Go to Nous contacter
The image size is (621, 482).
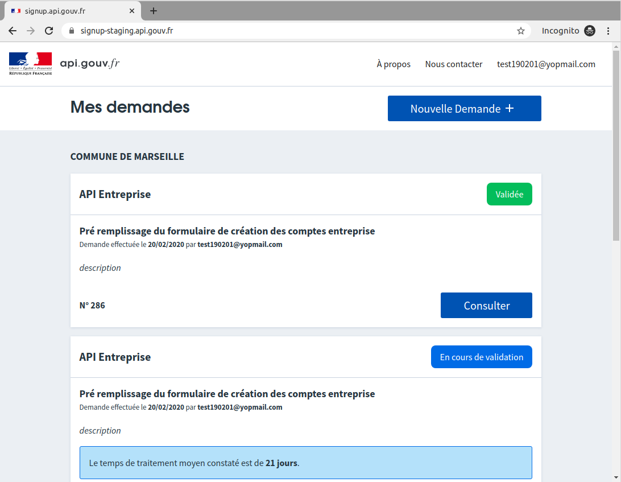point(453,64)
